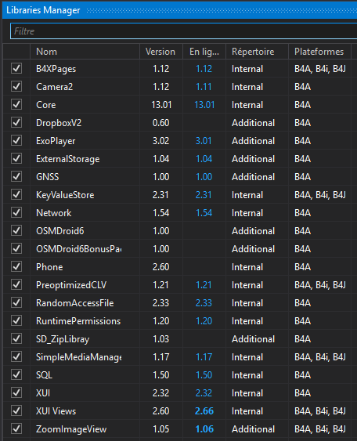Toggle the KeyValueStore checkbox
The height and width of the screenshot is (441, 357).
[16, 194]
